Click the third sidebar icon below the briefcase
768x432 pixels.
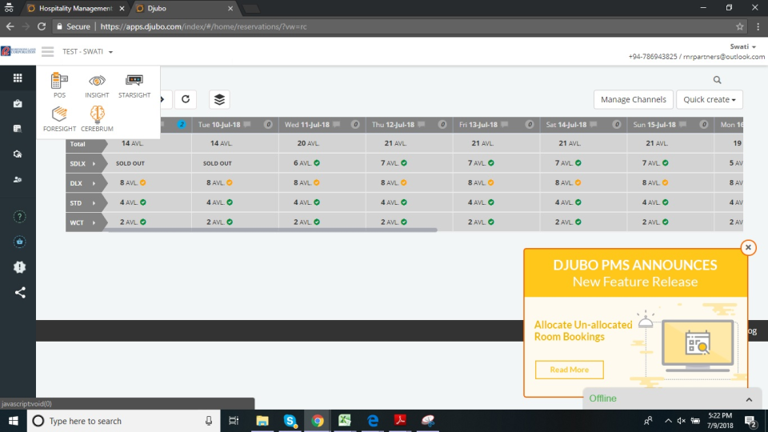(18, 129)
